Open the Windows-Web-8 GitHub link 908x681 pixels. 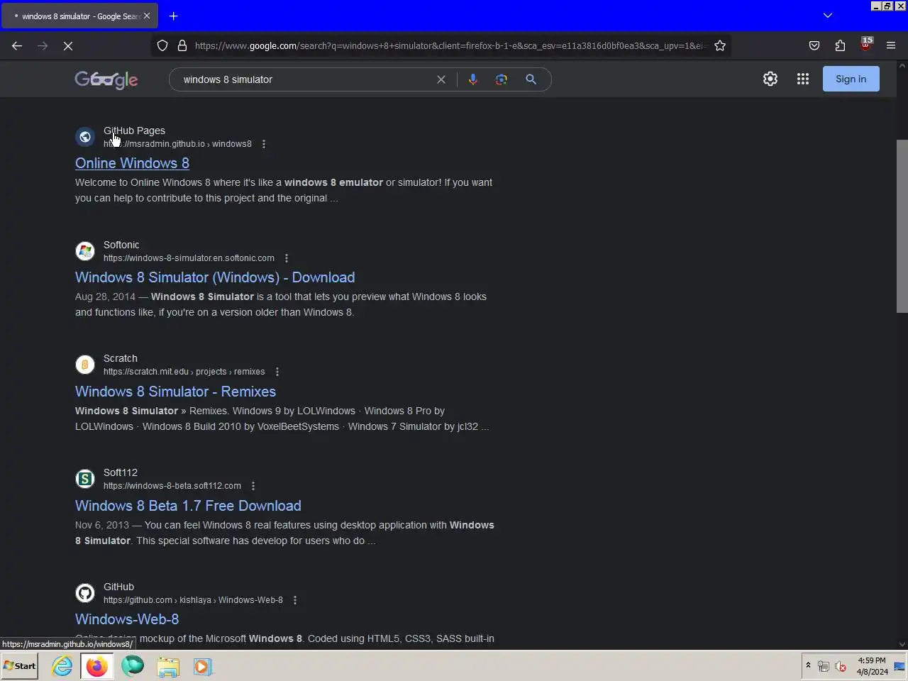tap(127, 619)
